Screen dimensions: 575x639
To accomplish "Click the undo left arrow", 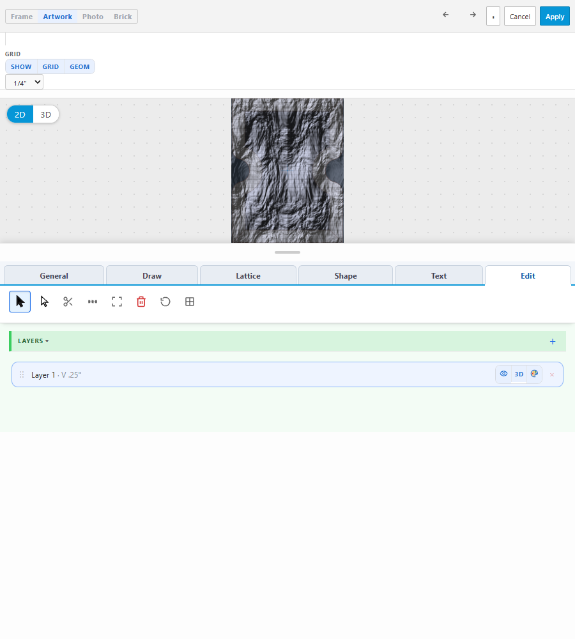I will pos(446,15).
